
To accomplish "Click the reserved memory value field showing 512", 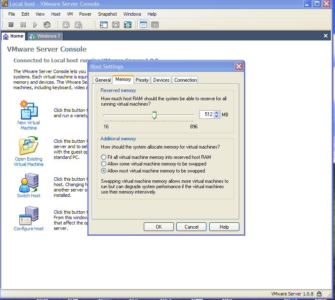I will coord(206,114).
